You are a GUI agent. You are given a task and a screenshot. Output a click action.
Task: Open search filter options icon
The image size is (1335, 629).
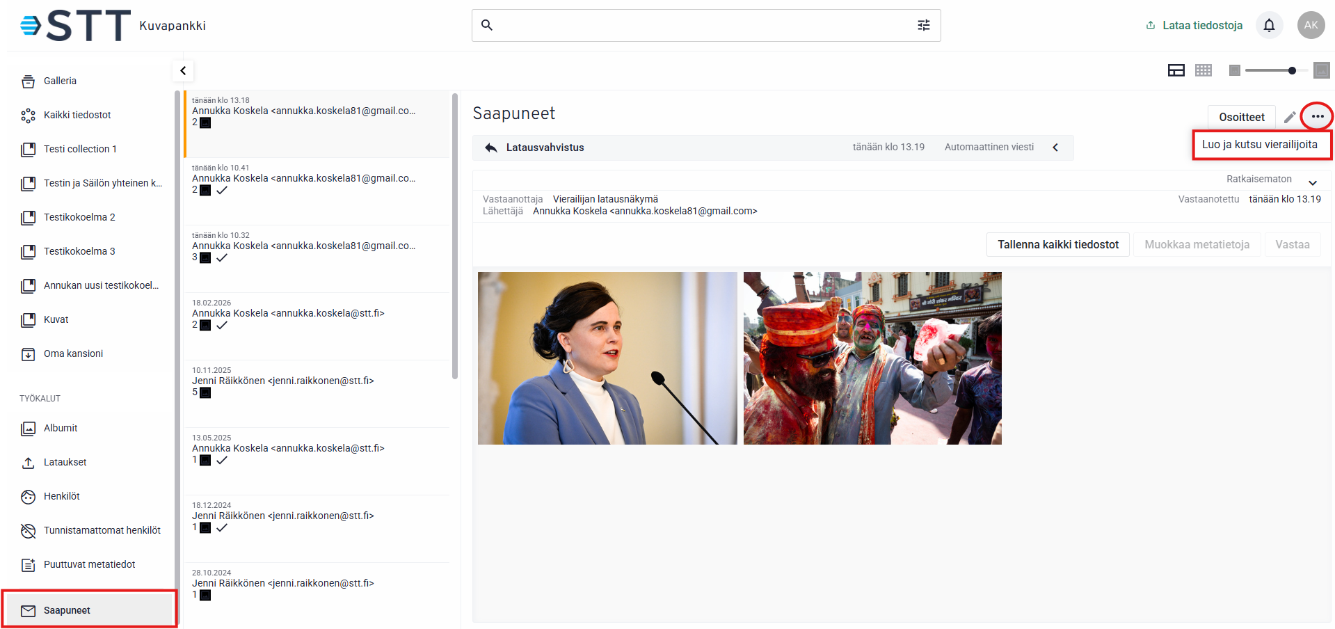(923, 26)
